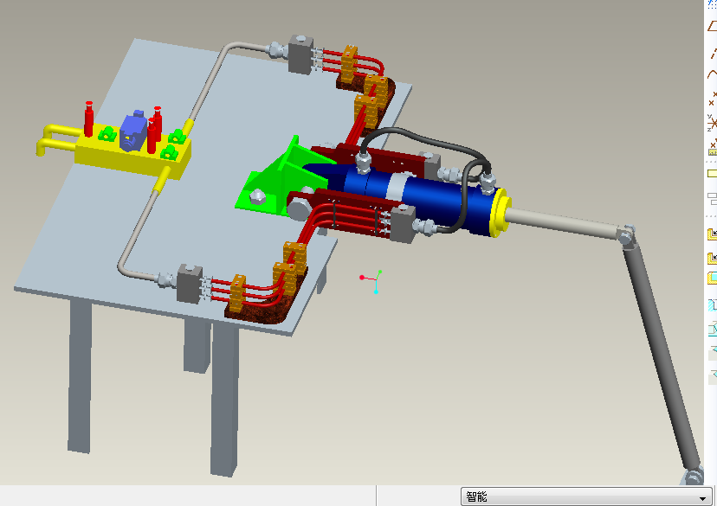Pick the yellow cylinder end cap
717x506 pixels.
pyautogui.click(x=500, y=213)
